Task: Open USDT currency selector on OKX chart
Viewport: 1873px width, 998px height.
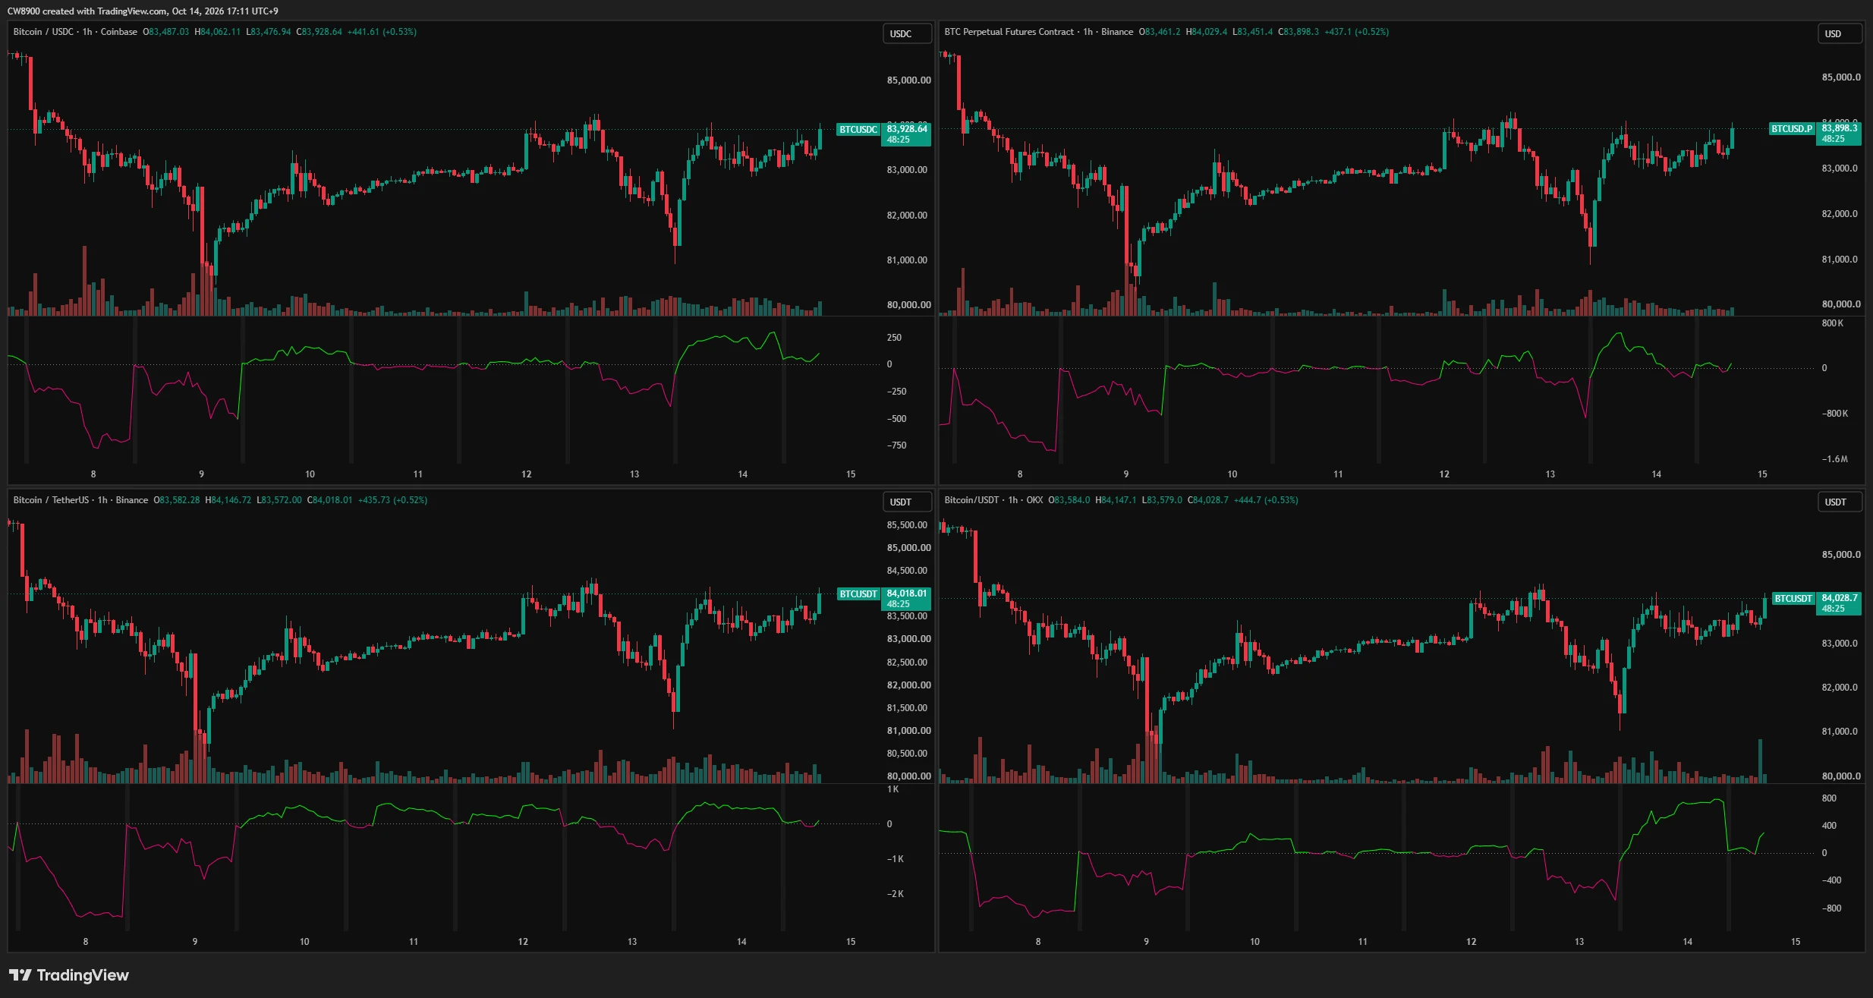Action: (x=1839, y=502)
